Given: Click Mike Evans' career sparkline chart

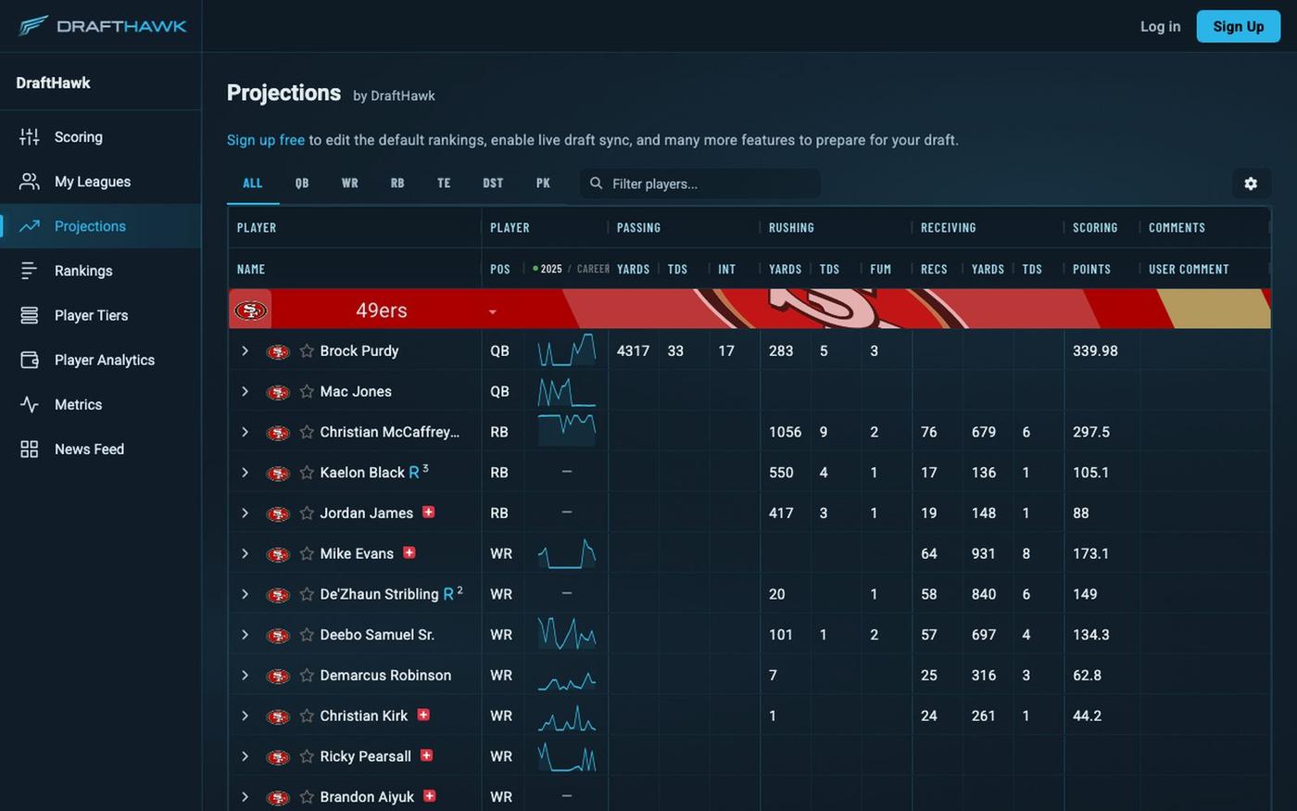Looking at the screenshot, I should click(567, 553).
